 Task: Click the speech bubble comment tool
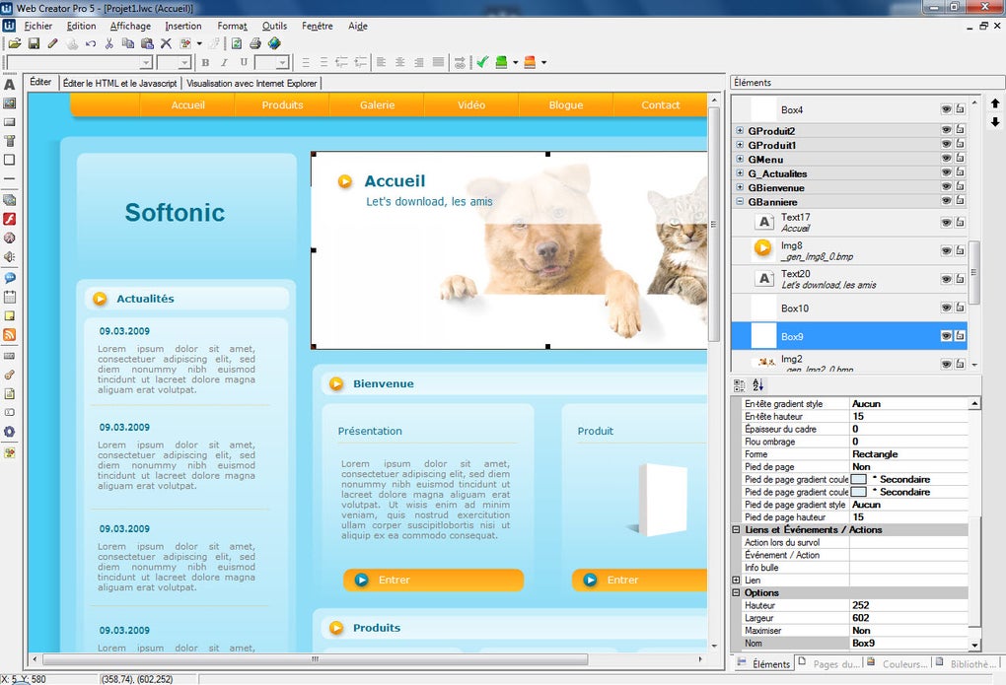tap(10, 278)
